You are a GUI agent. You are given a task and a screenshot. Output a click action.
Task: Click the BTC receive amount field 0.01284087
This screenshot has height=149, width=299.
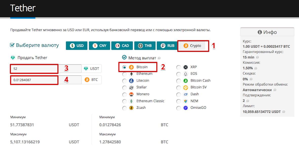(46, 80)
